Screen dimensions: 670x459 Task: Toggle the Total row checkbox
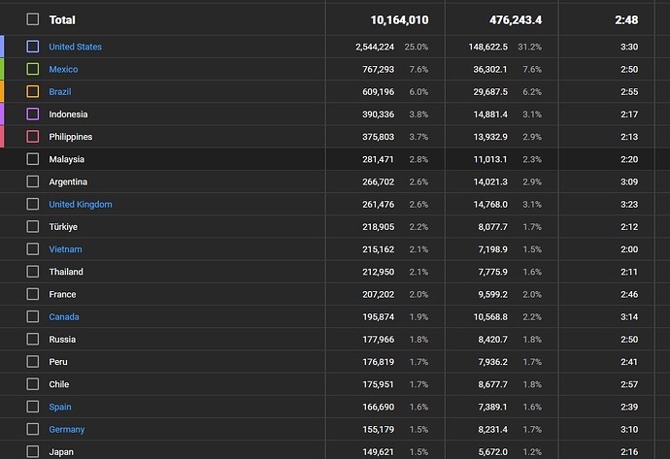[33, 19]
